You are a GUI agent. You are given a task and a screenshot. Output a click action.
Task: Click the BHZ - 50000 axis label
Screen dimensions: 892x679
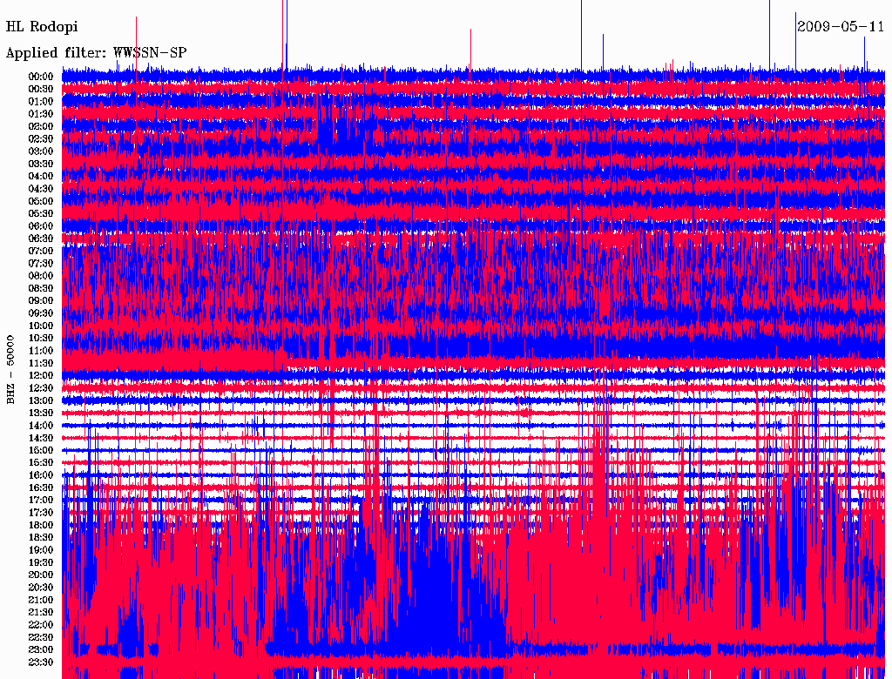pos(10,369)
